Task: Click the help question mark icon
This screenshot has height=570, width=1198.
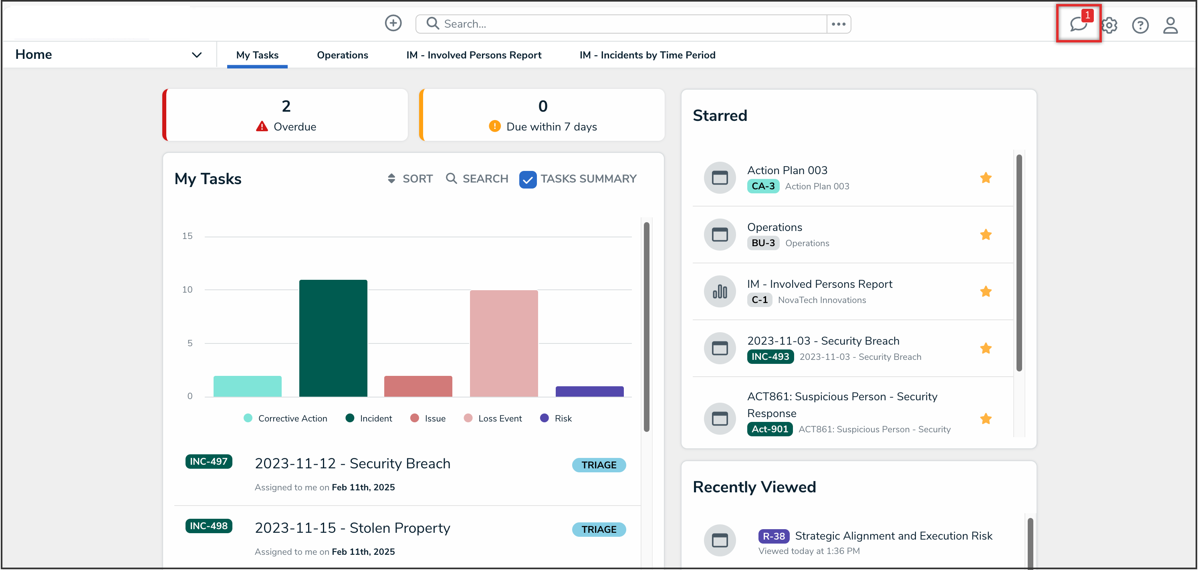Action: pyautogui.click(x=1140, y=26)
